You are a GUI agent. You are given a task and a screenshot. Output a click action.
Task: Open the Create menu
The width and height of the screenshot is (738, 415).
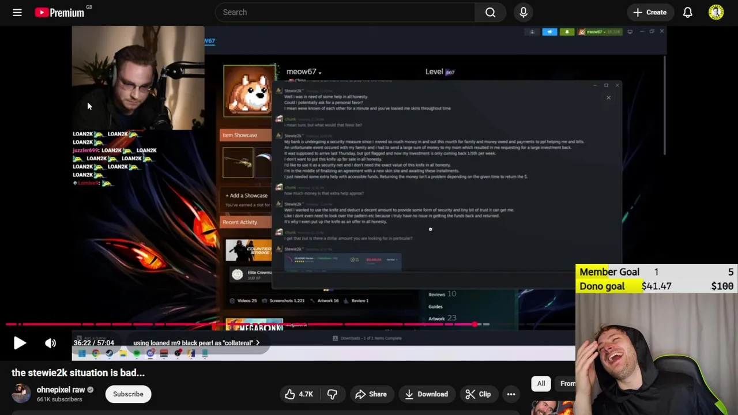[650, 12]
